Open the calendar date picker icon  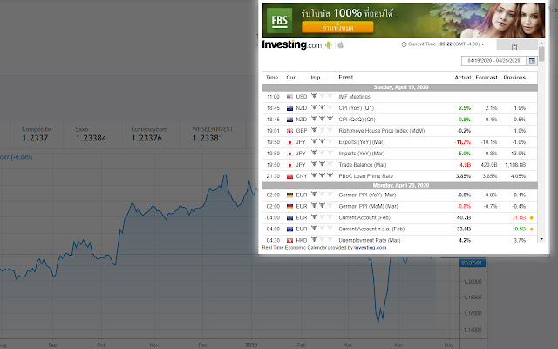531,61
